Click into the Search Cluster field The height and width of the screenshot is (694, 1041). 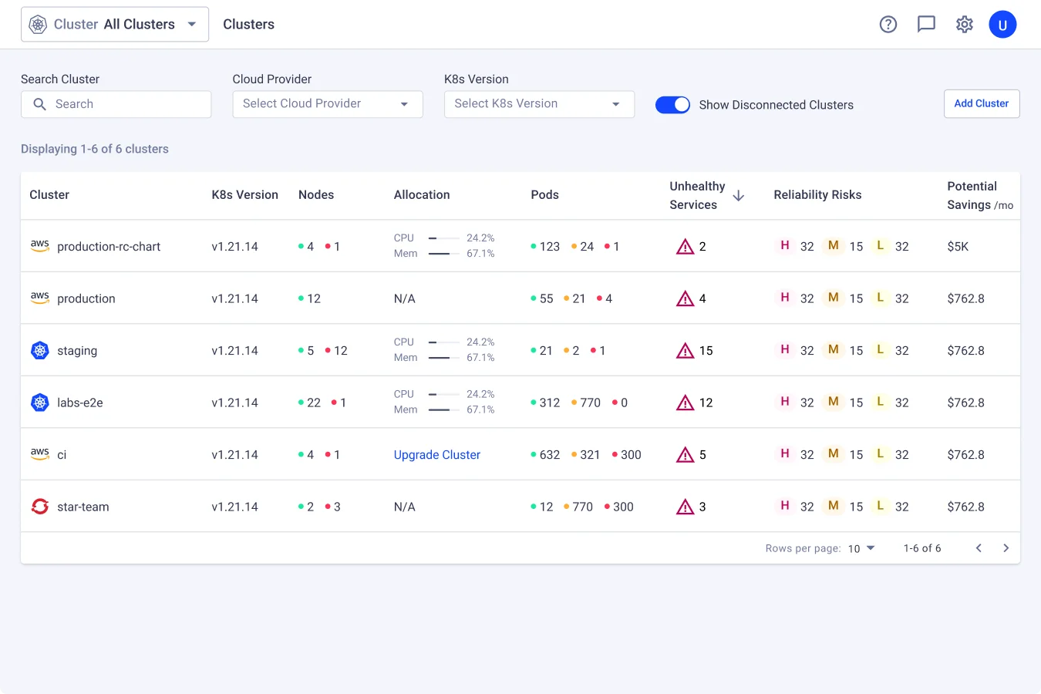pos(116,104)
